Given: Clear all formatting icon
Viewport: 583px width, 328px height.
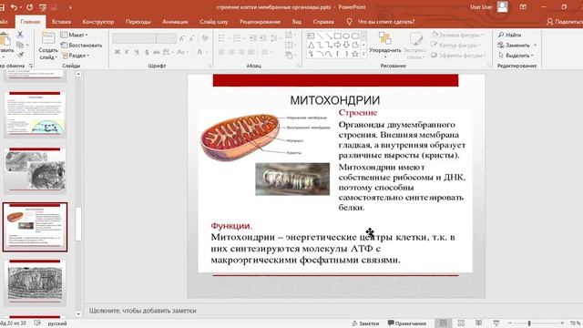Looking at the screenshot, I should (x=204, y=38).
